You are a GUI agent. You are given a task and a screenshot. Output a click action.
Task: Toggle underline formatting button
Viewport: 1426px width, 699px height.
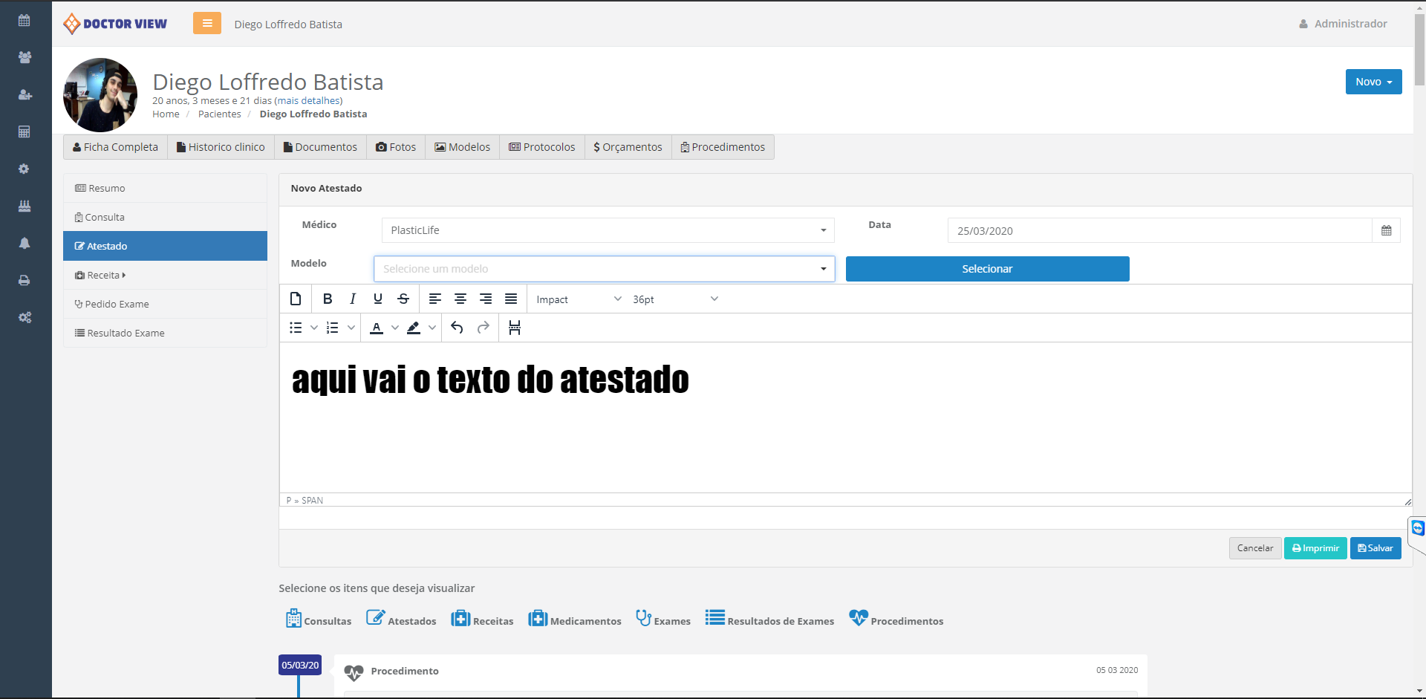point(378,299)
